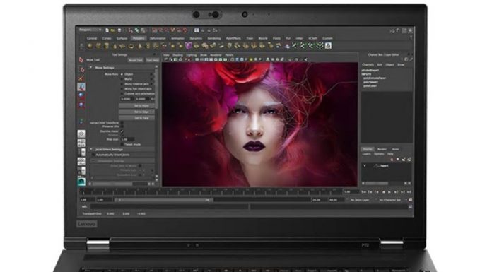Click a frame on the time slider
492x272 pixels.
click(210, 191)
